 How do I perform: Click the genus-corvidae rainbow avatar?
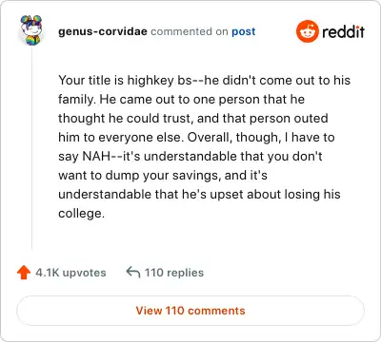click(x=31, y=30)
